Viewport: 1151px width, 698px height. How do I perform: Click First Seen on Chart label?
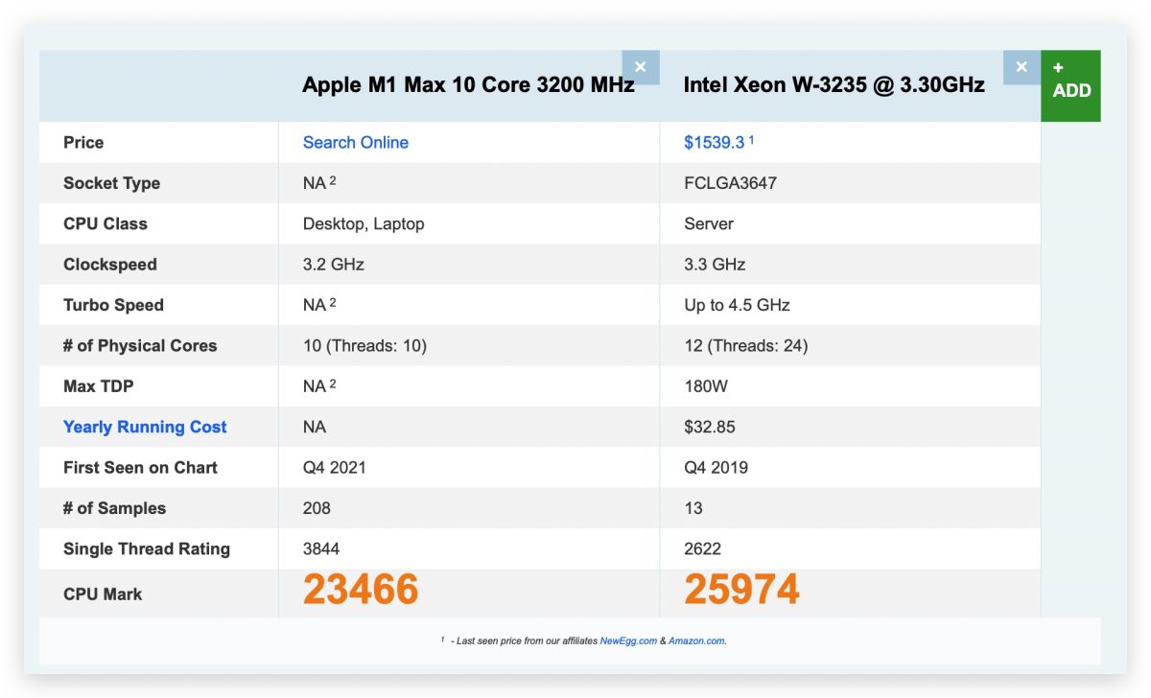point(140,467)
